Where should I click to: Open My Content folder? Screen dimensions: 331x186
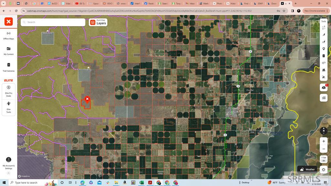(x=8, y=51)
